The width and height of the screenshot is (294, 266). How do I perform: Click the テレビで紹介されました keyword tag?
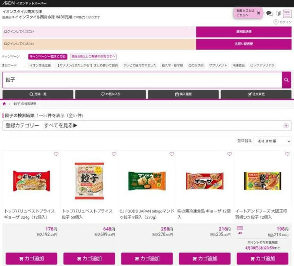pos(140,65)
